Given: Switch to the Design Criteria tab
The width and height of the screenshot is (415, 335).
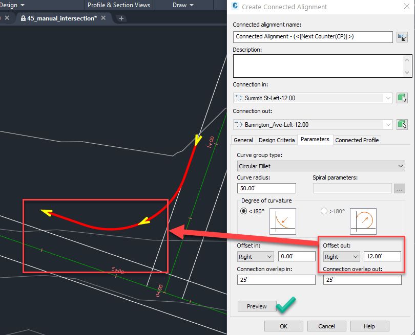Looking at the screenshot, I should (277, 140).
